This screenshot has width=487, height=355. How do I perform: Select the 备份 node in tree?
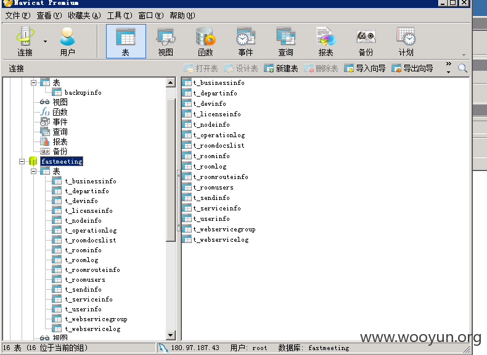pyautogui.click(x=60, y=151)
